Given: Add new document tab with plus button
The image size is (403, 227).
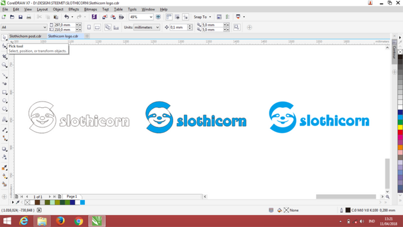Looking at the screenshot, I should pos(87,36).
